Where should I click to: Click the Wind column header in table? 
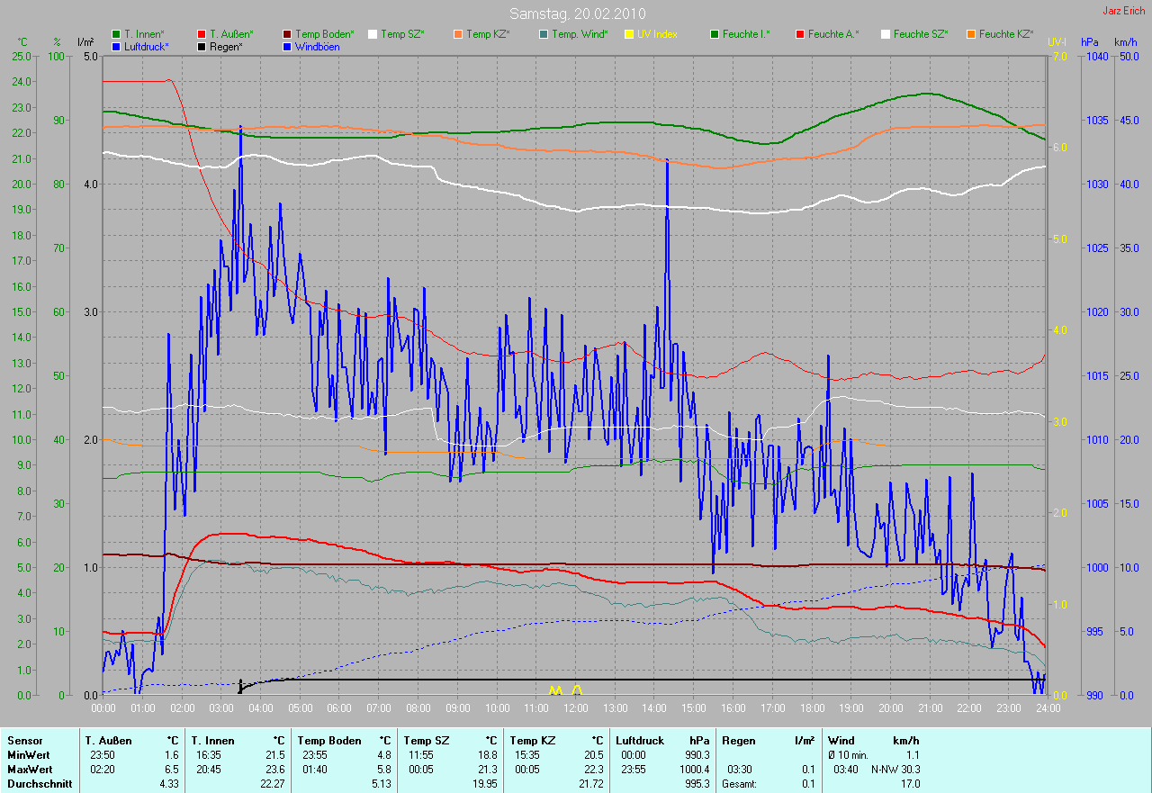[x=841, y=741]
